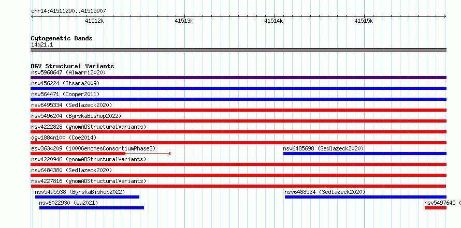
Task: Open the nsv456224 (Itsara2009) label link
Action: click(x=65, y=83)
